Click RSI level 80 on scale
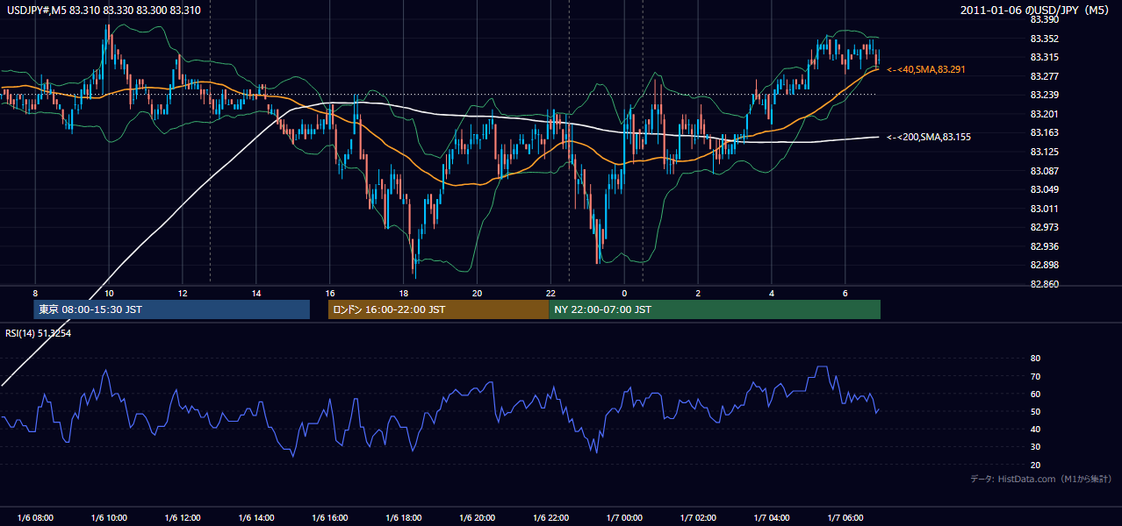Screen dimensions: 1122x526 coord(1035,359)
